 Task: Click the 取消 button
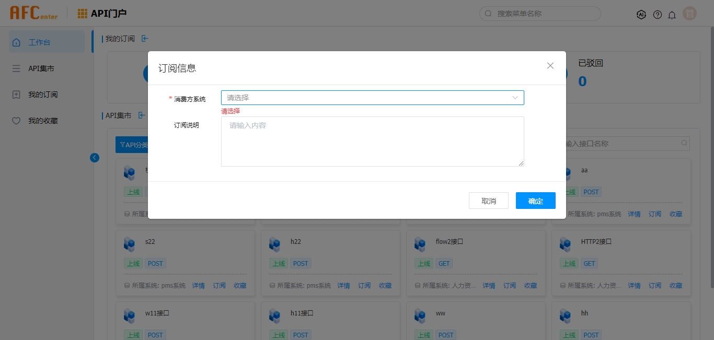coord(488,201)
